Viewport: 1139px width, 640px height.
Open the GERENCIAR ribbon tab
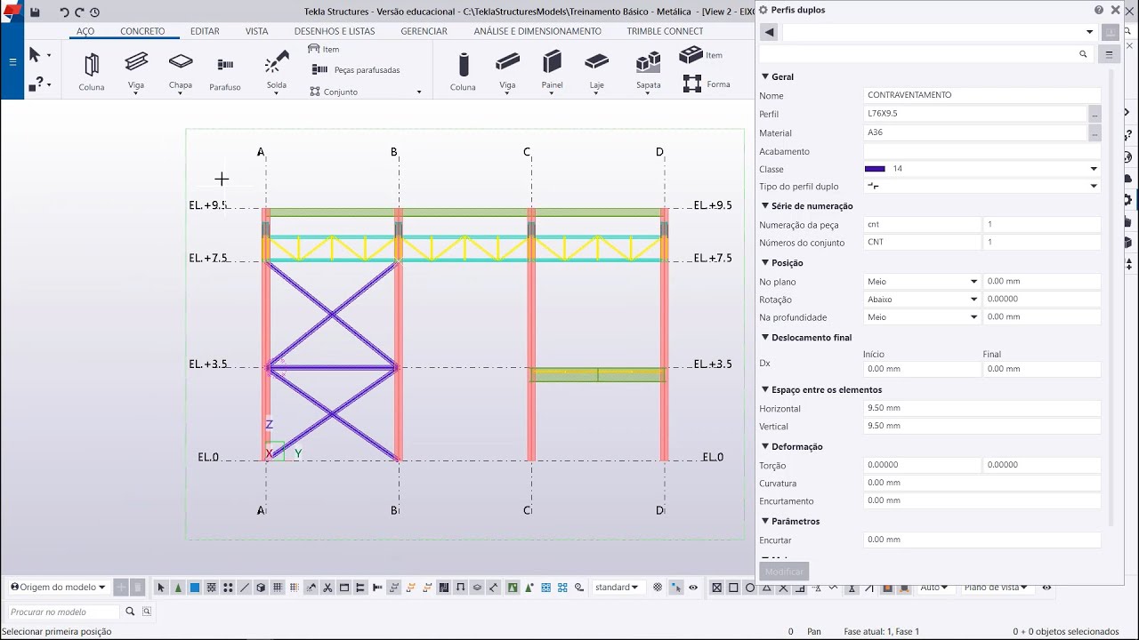click(x=424, y=31)
